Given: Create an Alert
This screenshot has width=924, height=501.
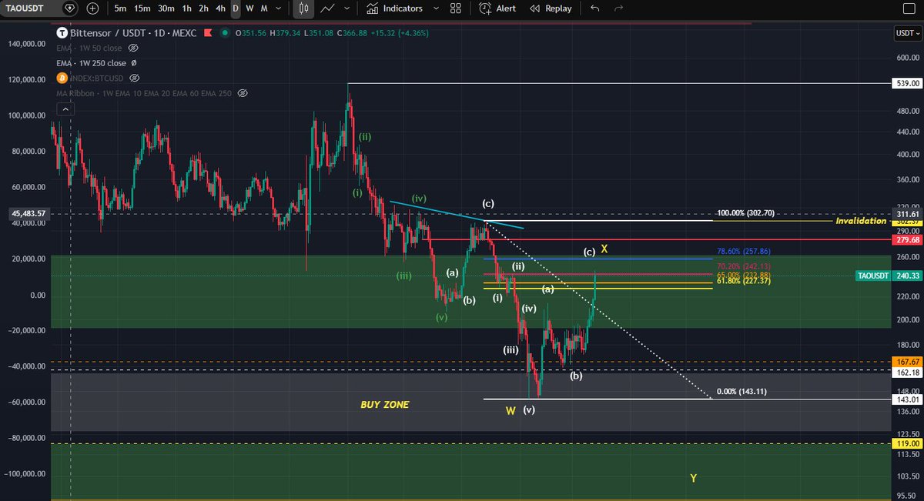Looking at the screenshot, I should point(497,8).
